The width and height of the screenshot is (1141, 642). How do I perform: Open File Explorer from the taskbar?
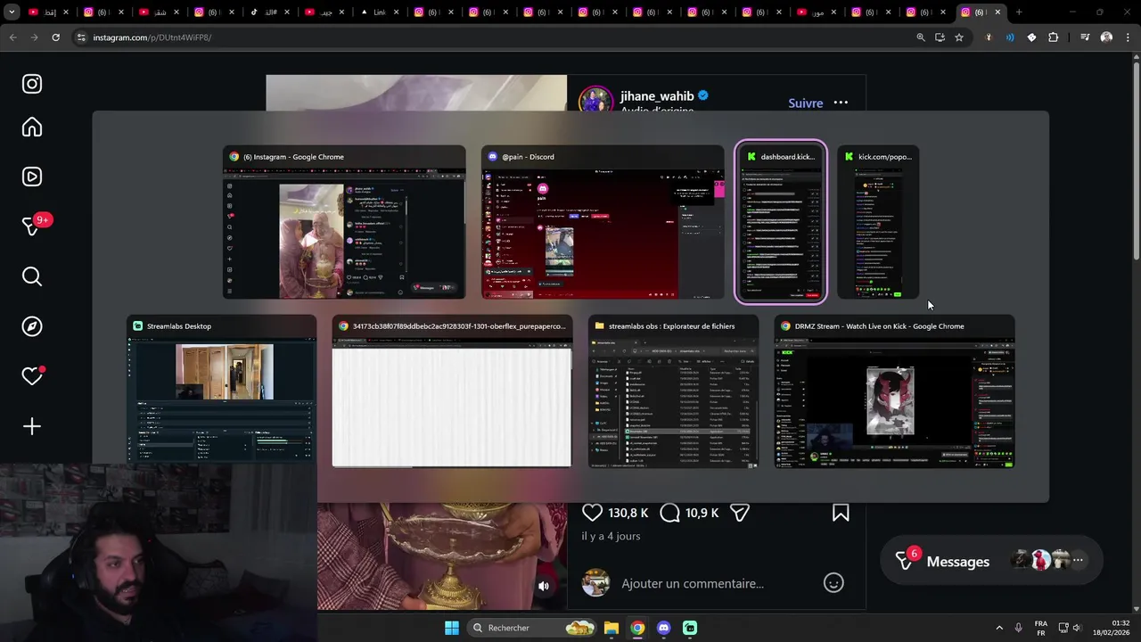[x=612, y=628]
